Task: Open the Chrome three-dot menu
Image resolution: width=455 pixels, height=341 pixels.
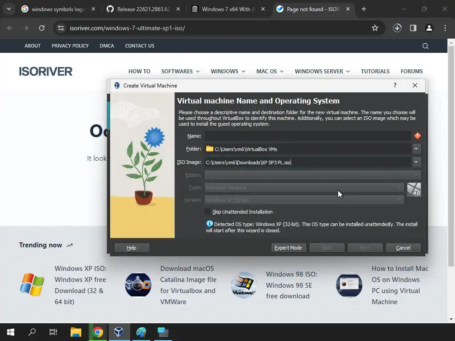Action: (x=445, y=28)
